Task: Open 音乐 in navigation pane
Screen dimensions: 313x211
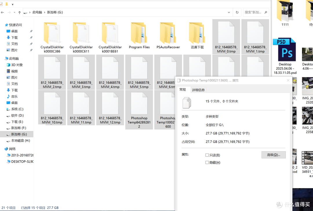Action: click(x=14, y=97)
